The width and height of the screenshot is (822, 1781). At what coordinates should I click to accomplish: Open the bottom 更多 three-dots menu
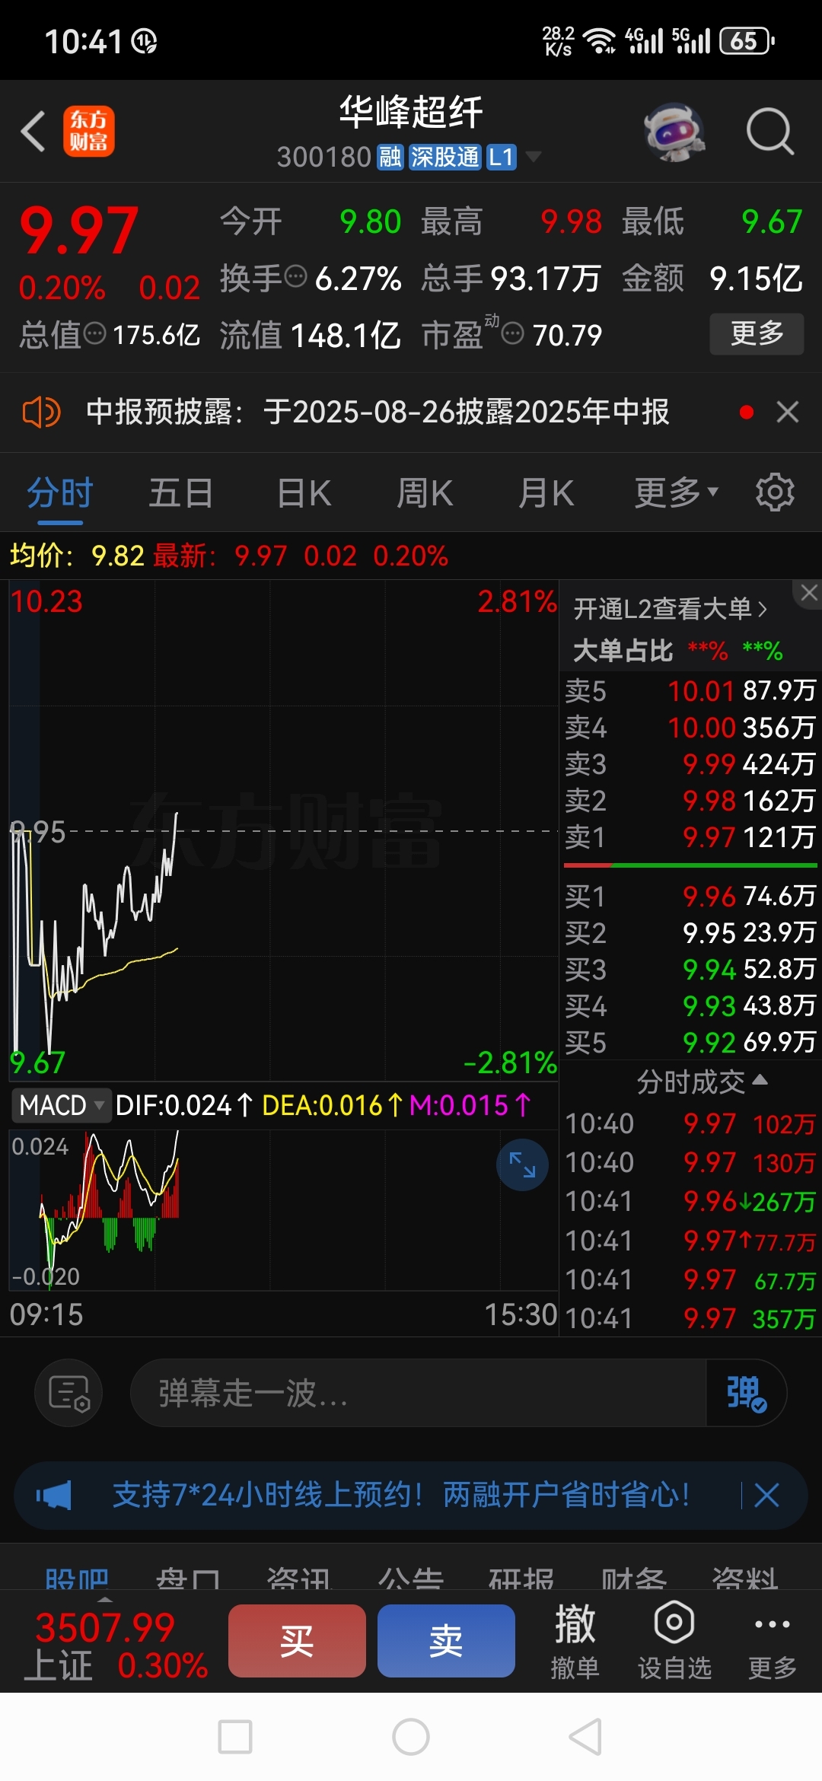point(772,1642)
